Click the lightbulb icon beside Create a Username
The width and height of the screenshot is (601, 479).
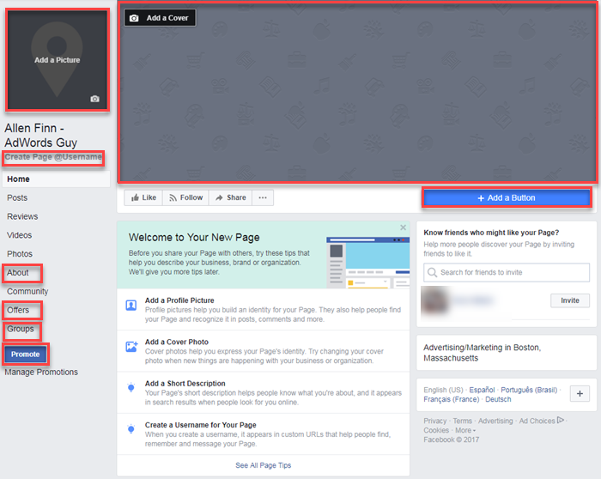tap(131, 429)
